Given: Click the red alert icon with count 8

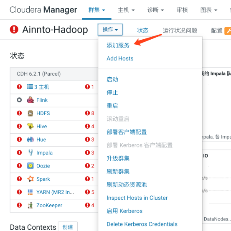Looking at the screenshot, I should 87,113.
